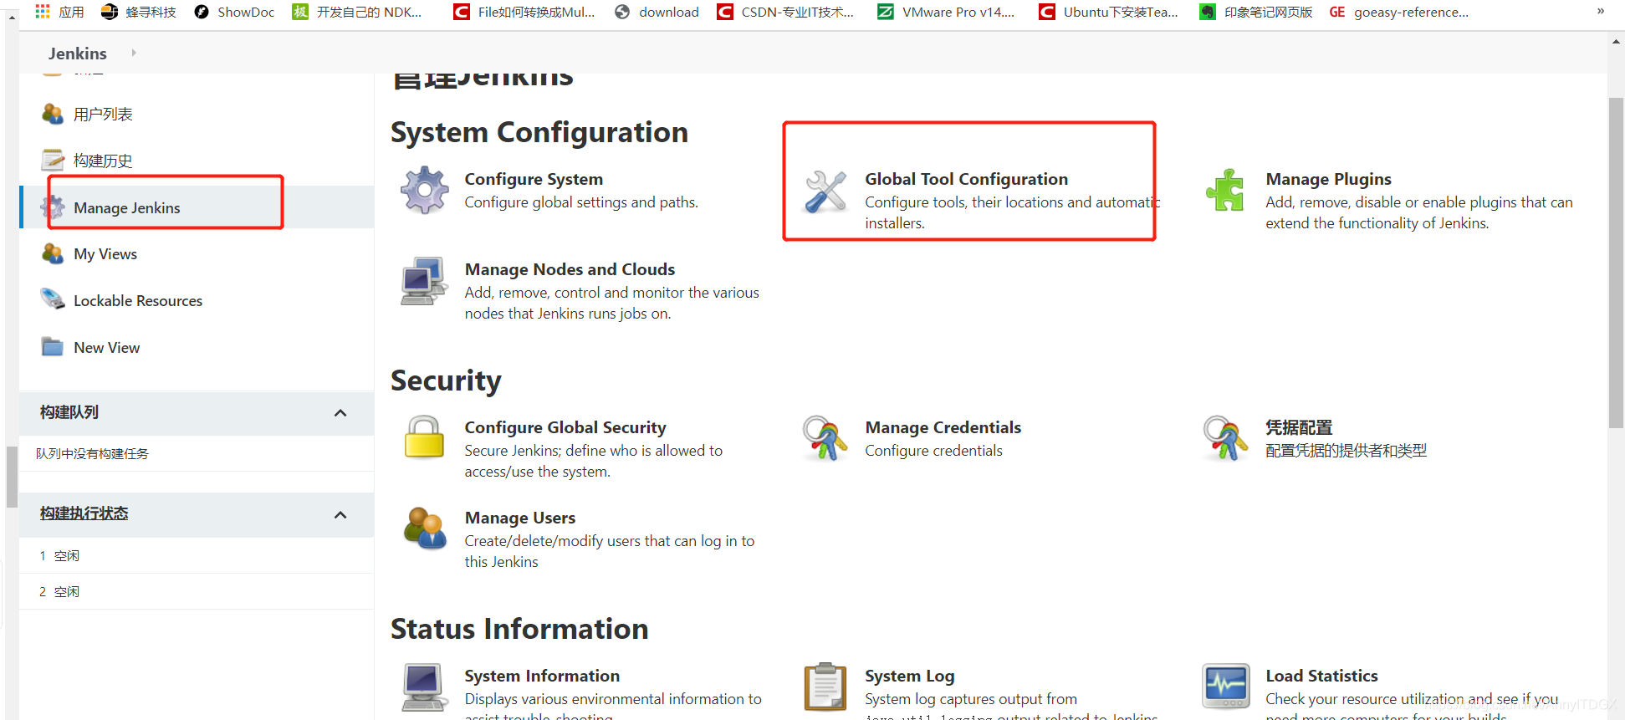Open New View in the sidebar
The image size is (1625, 720).
pos(107,347)
